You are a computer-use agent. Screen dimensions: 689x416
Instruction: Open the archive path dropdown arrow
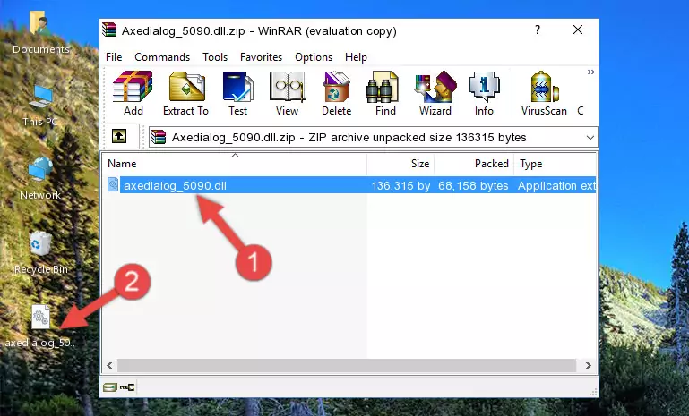[x=590, y=138]
